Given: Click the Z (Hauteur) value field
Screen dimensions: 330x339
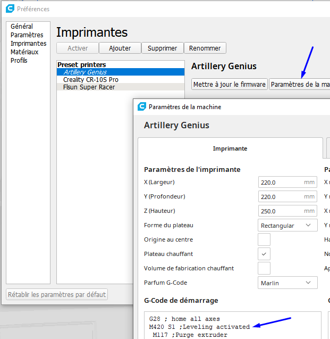Looking at the screenshot, I should pos(287,211).
